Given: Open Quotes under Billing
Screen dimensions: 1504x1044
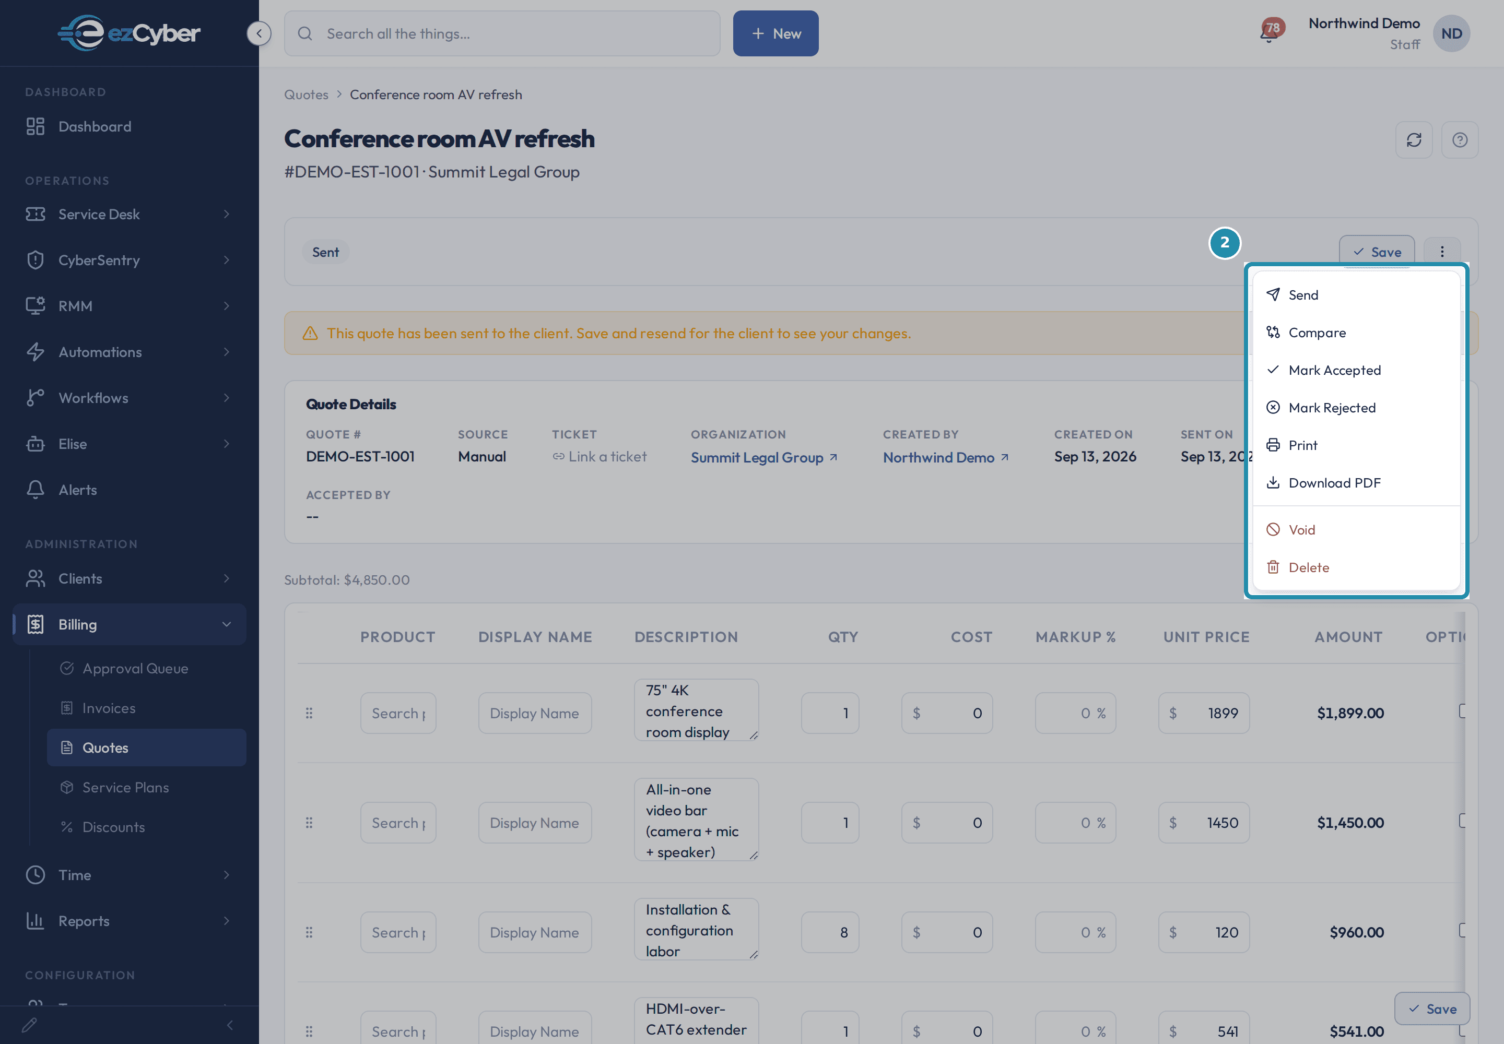Looking at the screenshot, I should 147,748.
